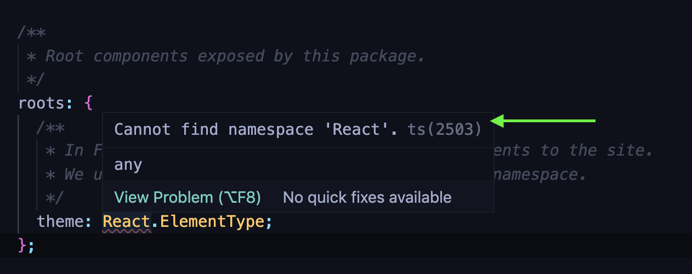Click the ts(2503) error code
Image resolution: width=692 pixels, height=274 pixels.
pyautogui.click(x=444, y=129)
